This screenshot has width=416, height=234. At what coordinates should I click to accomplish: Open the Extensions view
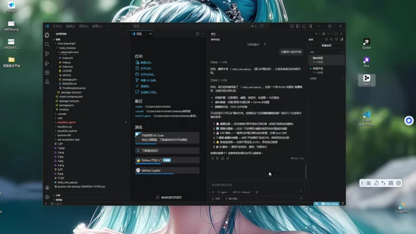tap(47, 72)
